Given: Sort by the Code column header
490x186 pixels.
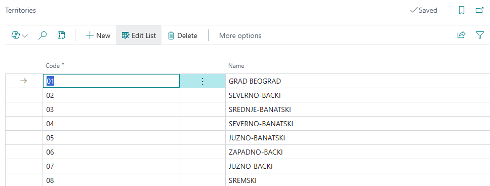Looking at the screenshot, I should point(55,66).
